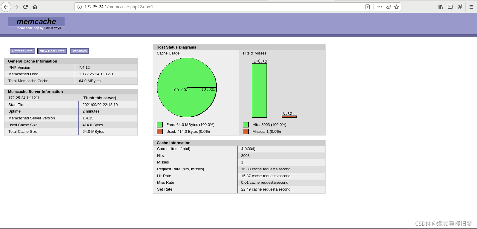Click the Flush this server link
477x229 pixels.
[x=99, y=98]
